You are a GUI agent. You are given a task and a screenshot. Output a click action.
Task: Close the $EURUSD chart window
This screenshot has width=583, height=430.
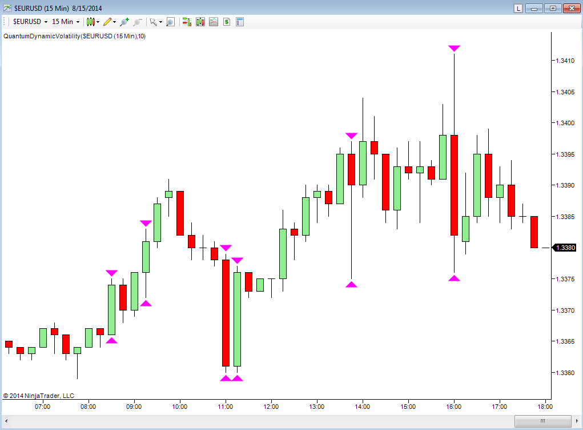pos(572,8)
